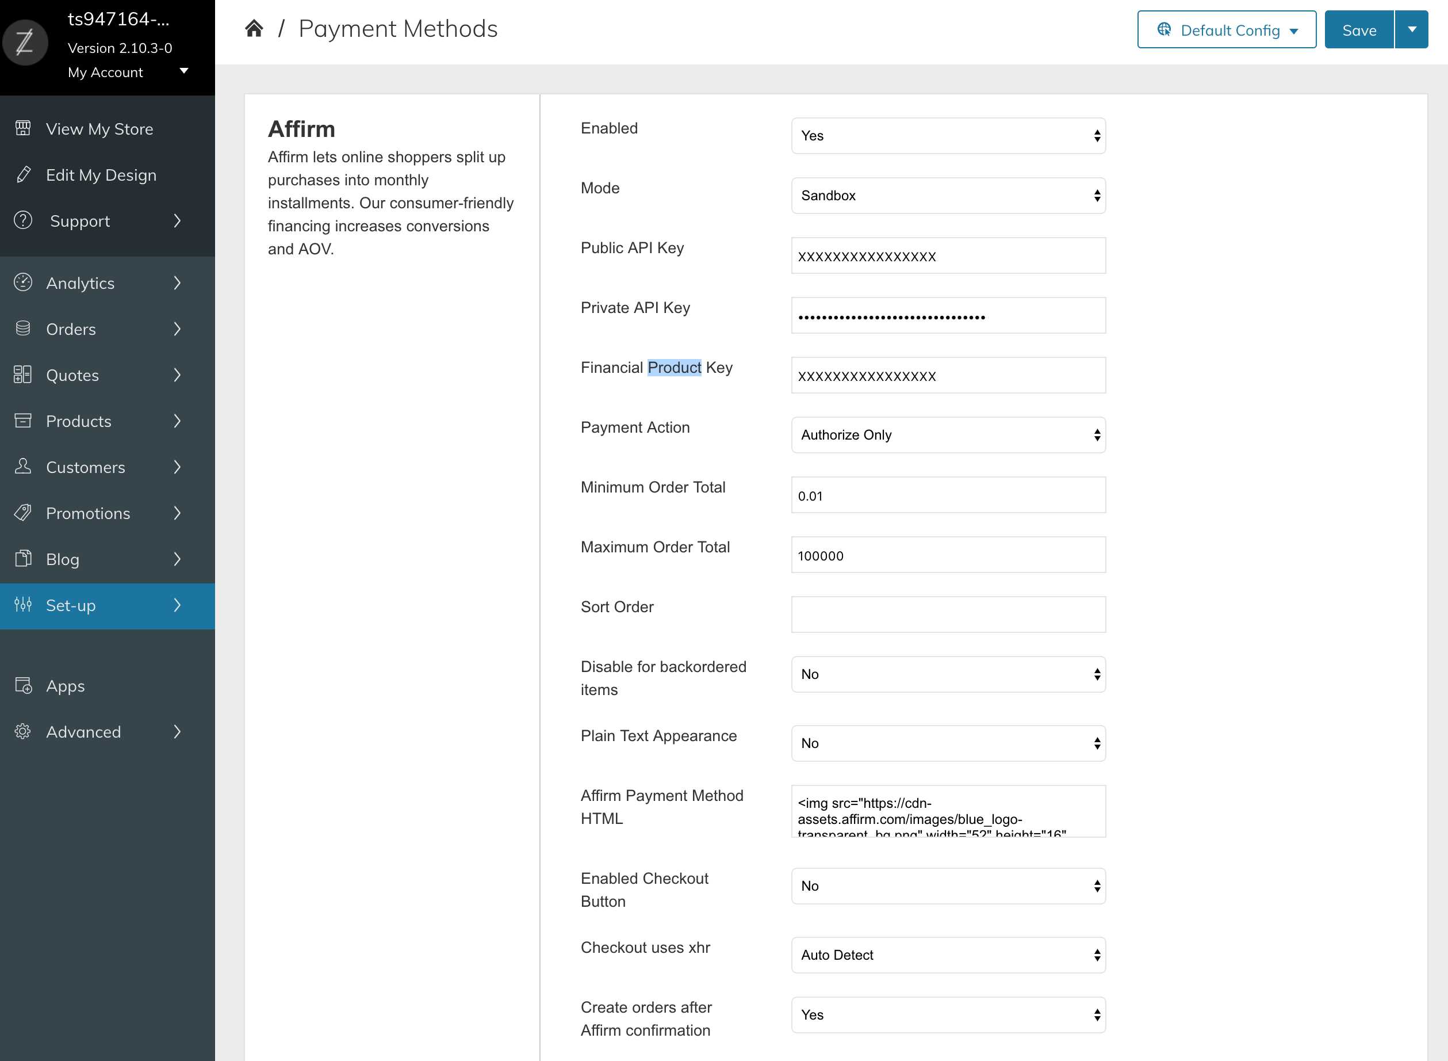The height and width of the screenshot is (1061, 1448).
Task: Expand My Account menu arrow
Action: [x=184, y=71]
